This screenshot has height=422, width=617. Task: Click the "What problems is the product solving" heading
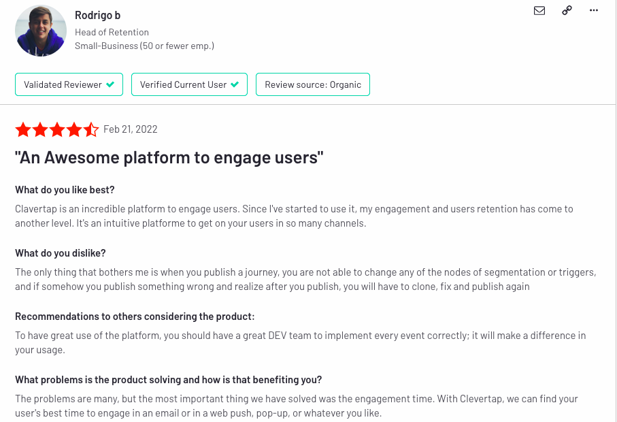(168, 380)
